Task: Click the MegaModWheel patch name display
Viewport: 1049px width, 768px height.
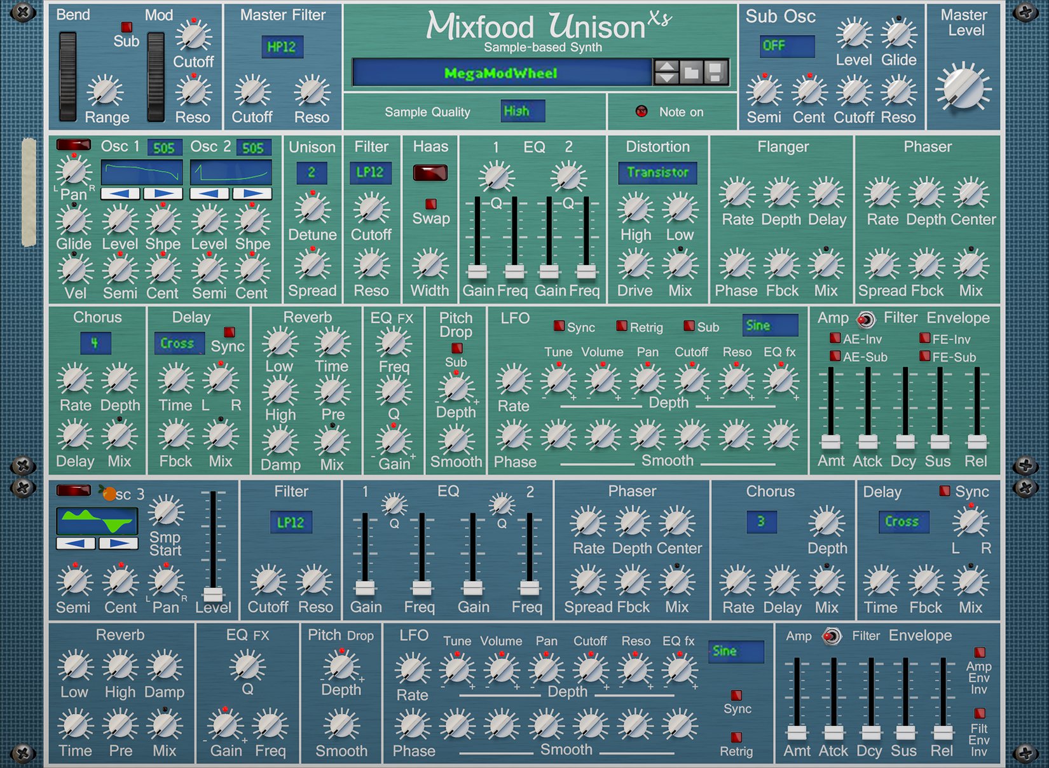Action: [x=502, y=72]
